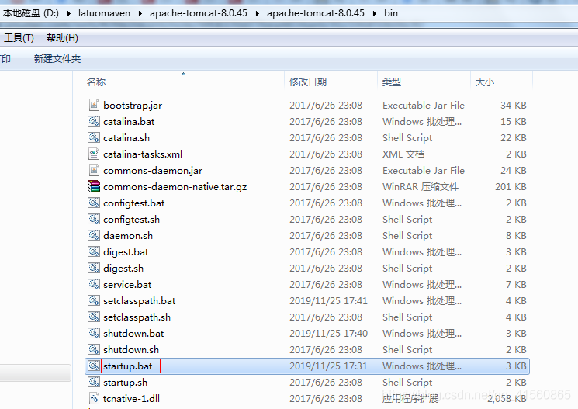Click the setclasspath.sh file icon
The height and width of the screenshot is (409, 578).
tap(94, 317)
